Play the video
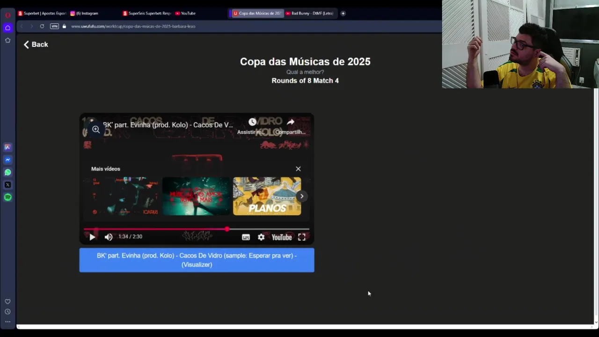This screenshot has width=599, height=337. click(92, 237)
